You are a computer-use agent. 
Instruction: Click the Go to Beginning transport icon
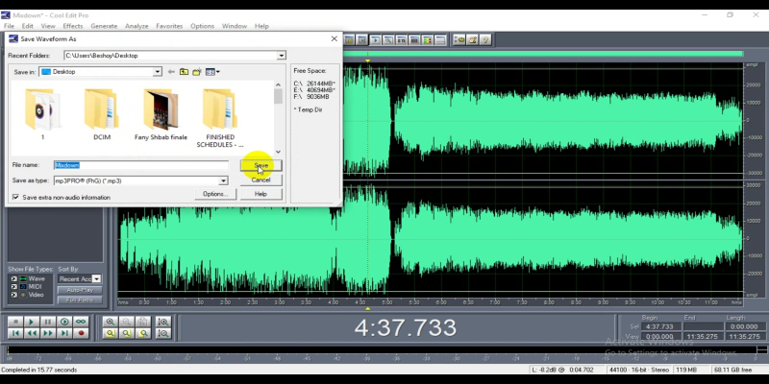point(14,333)
